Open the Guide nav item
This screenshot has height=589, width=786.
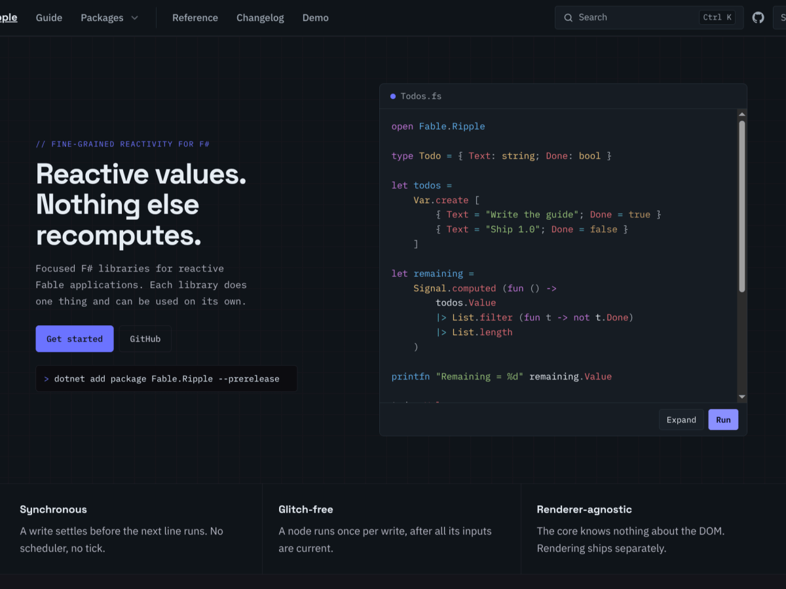(49, 18)
